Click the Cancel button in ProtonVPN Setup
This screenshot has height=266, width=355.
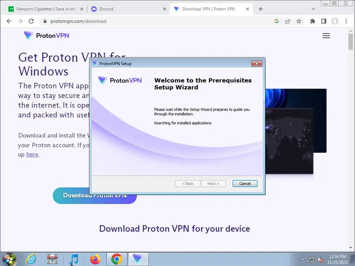point(245,184)
